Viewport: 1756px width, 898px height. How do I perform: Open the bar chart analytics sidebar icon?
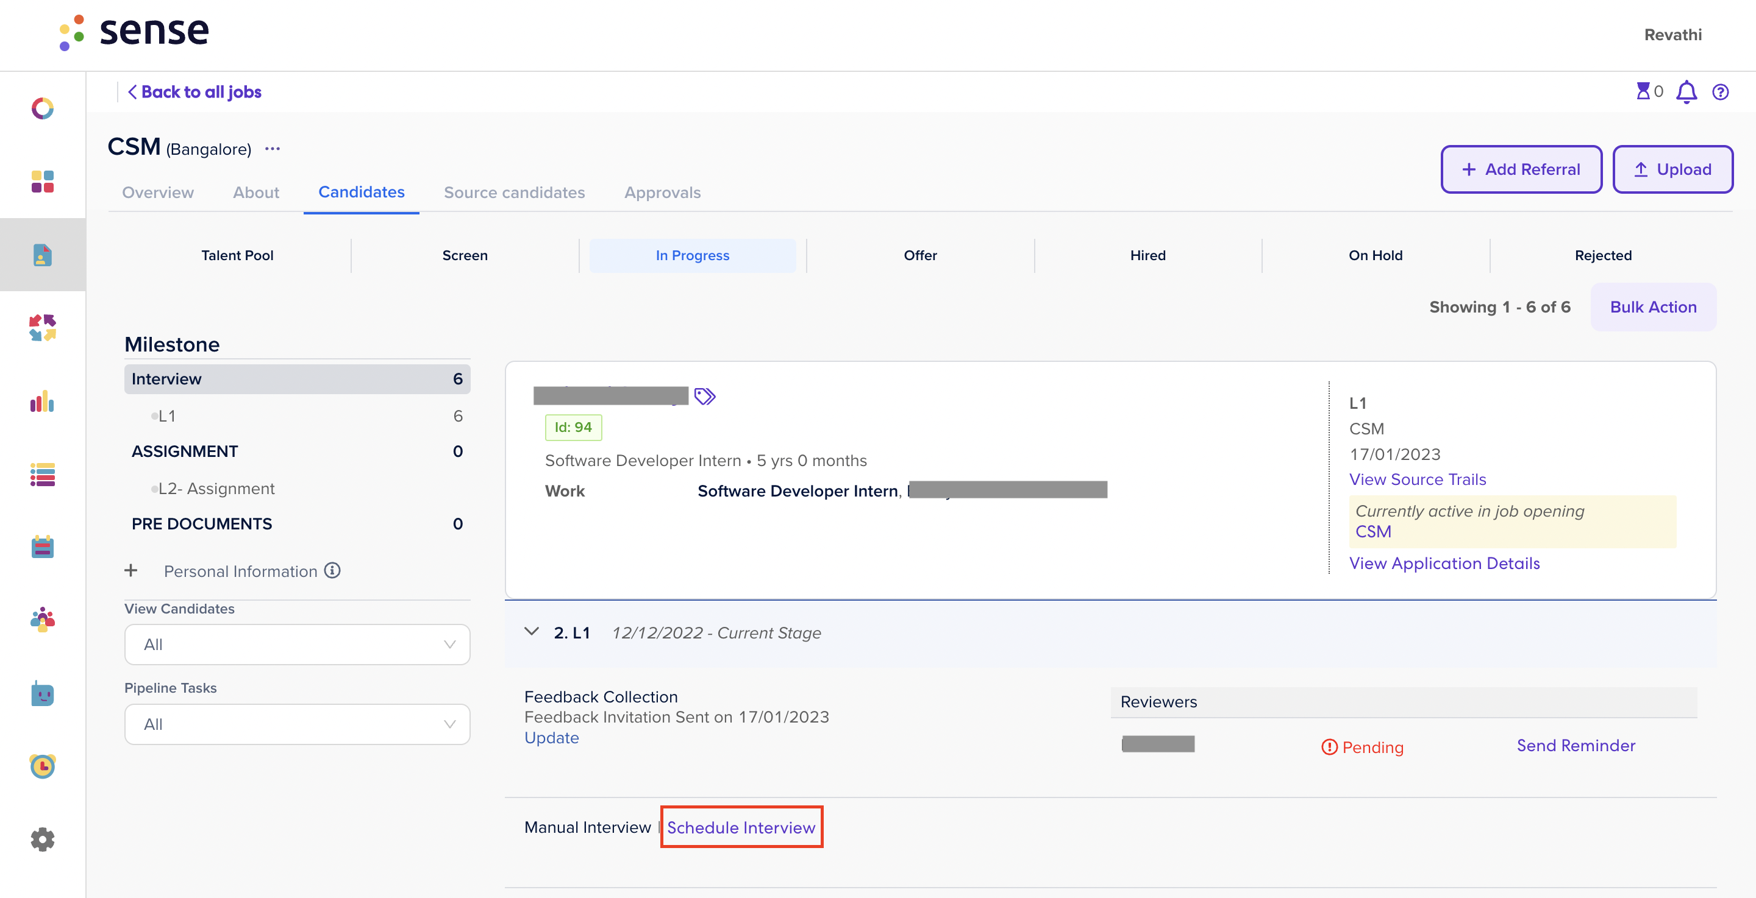42,401
